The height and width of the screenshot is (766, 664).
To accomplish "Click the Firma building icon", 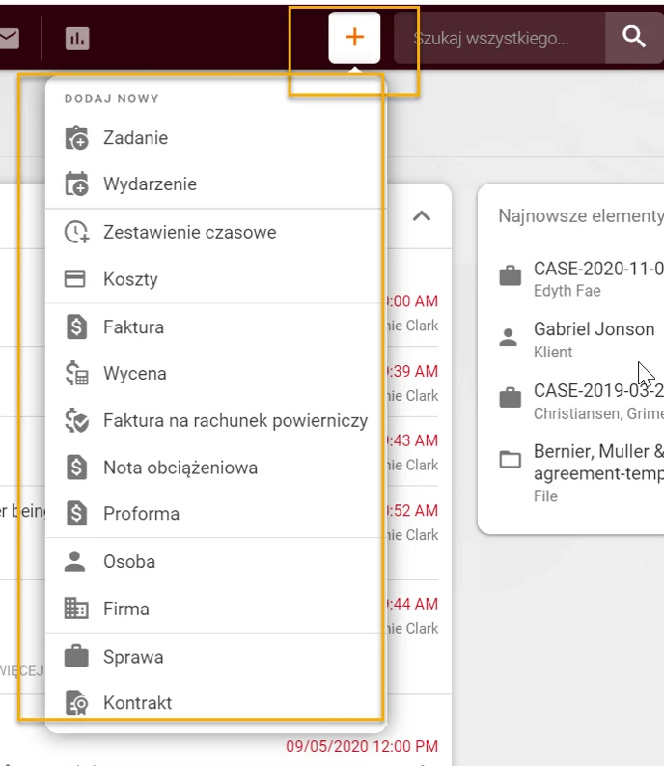I will [76, 609].
